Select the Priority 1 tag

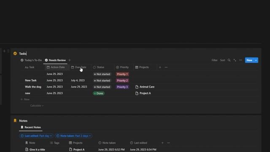coord(122,74)
